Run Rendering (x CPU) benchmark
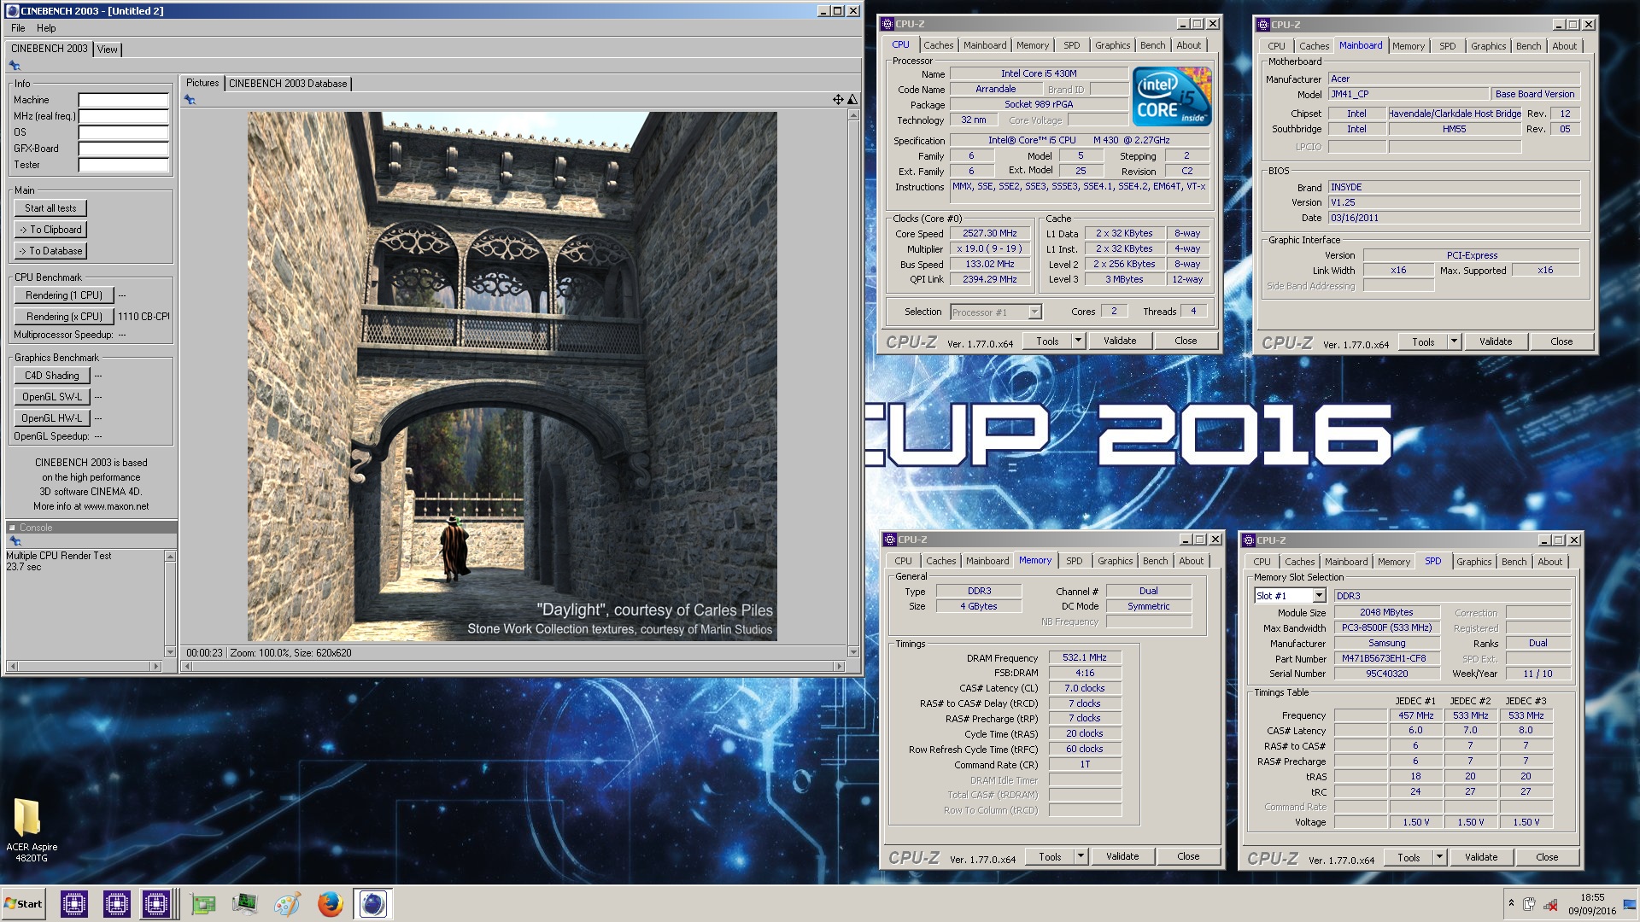This screenshot has width=1640, height=922. click(64, 317)
